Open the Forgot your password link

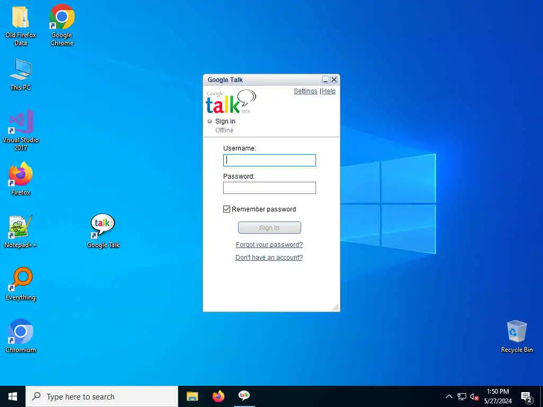point(269,245)
